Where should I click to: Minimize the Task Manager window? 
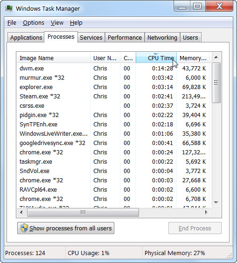click(182, 7)
